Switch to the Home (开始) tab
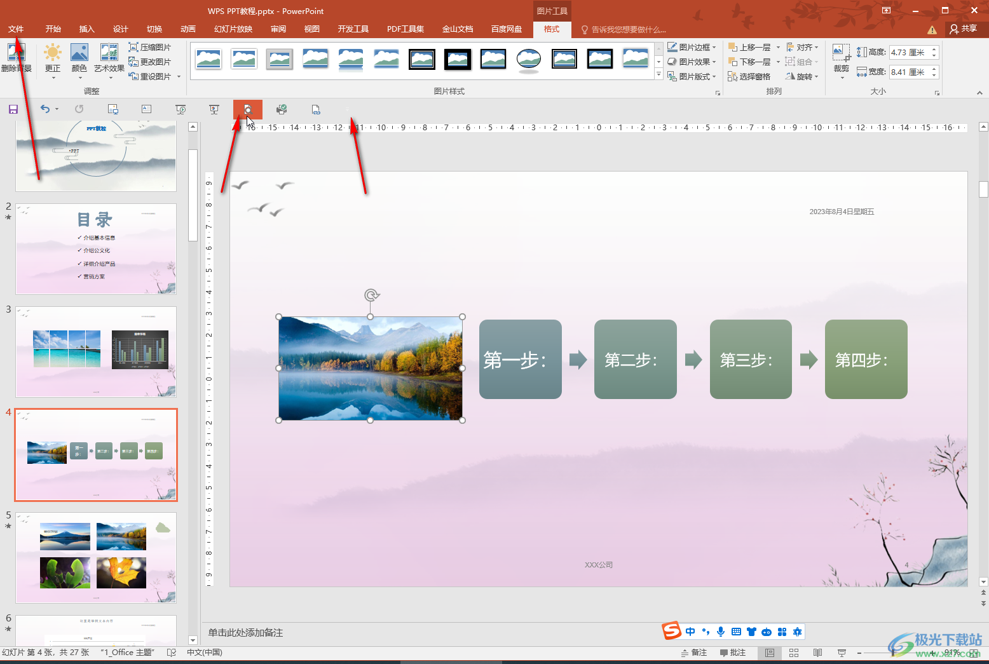 coord(53,29)
